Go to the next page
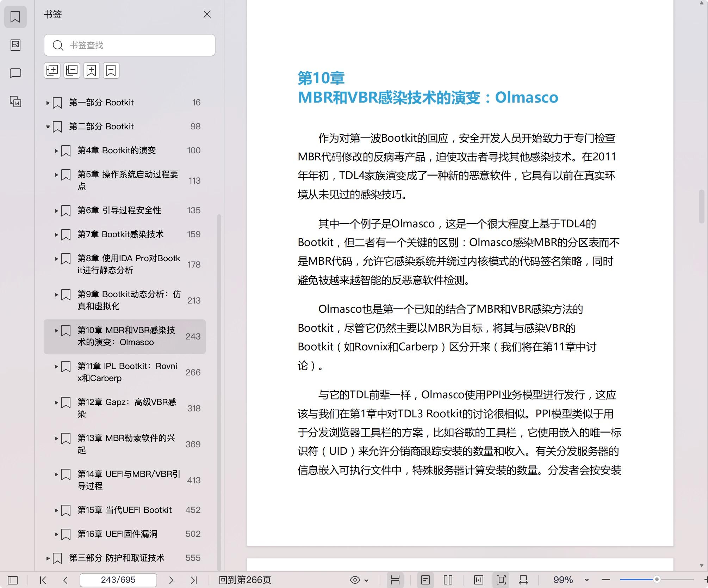The image size is (708, 588). click(x=171, y=580)
